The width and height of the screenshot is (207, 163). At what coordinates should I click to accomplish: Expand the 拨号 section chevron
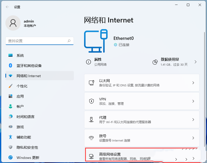click(193, 138)
